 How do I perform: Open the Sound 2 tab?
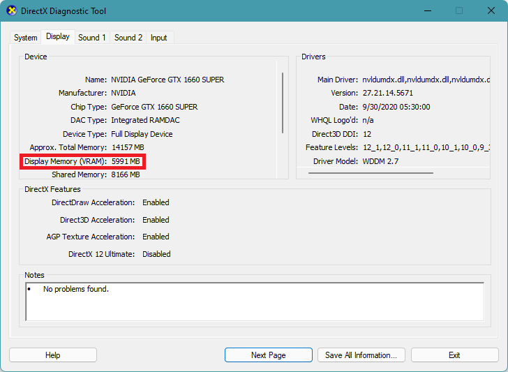pos(128,38)
